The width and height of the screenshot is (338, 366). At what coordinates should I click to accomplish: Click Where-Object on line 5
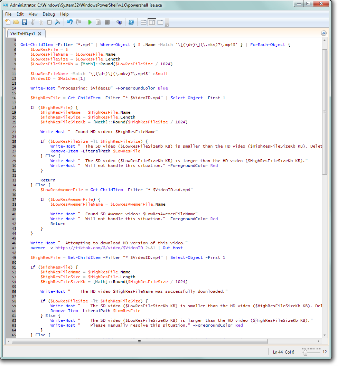click(115, 45)
